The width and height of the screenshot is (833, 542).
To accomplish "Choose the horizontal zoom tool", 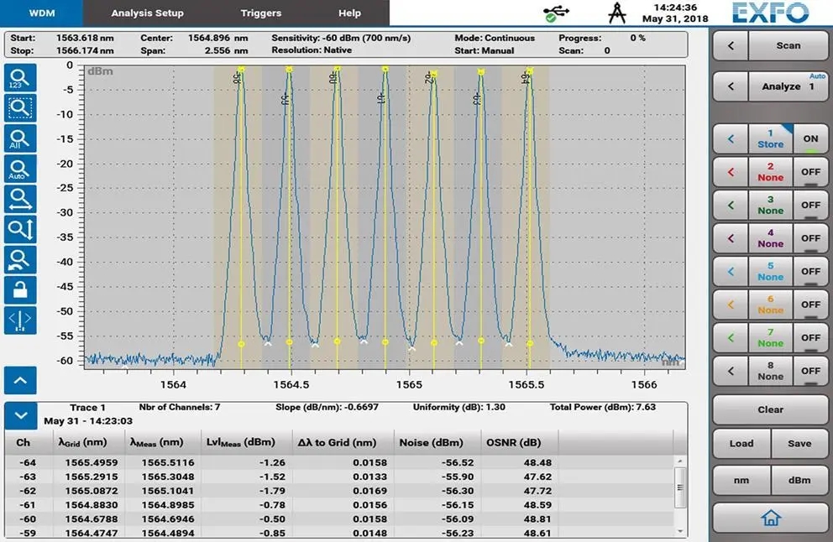I will (20, 198).
